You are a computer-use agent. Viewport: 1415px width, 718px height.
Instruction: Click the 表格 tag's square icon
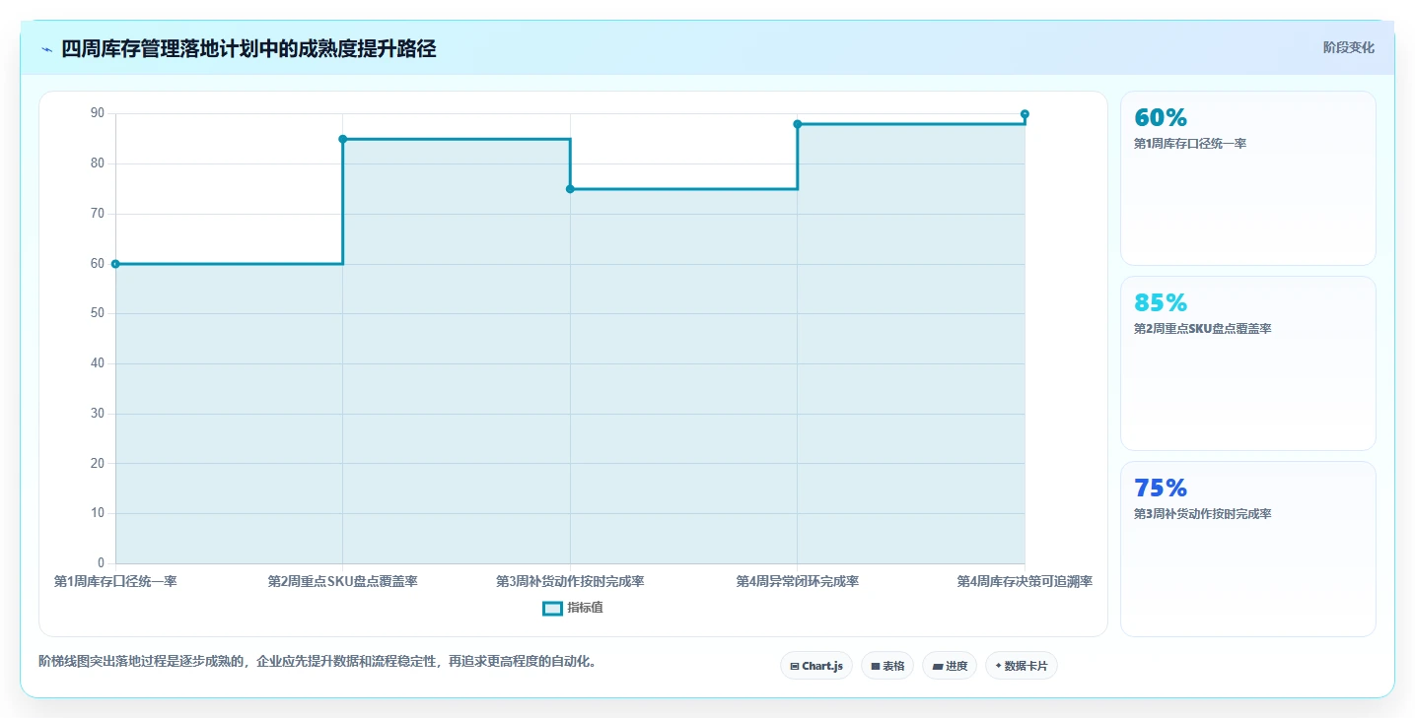876,667
